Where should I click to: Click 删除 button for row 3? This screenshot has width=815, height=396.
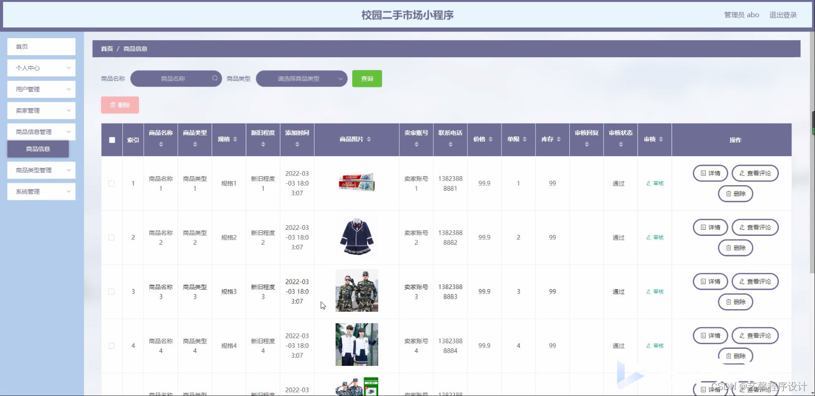point(735,302)
